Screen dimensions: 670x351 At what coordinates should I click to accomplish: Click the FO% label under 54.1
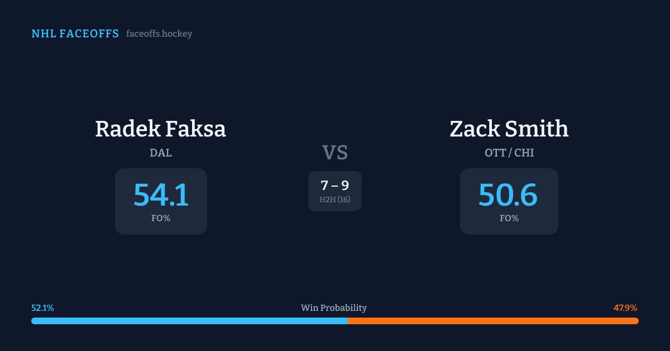point(161,218)
